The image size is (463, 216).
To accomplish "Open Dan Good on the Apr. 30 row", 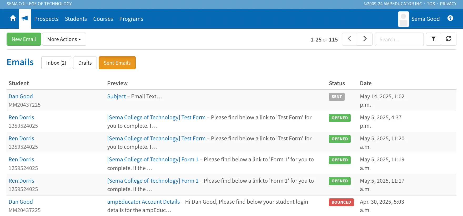I will coord(21,202).
